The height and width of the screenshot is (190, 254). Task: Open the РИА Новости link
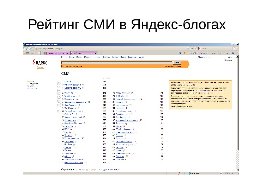click(x=73, y=85)
